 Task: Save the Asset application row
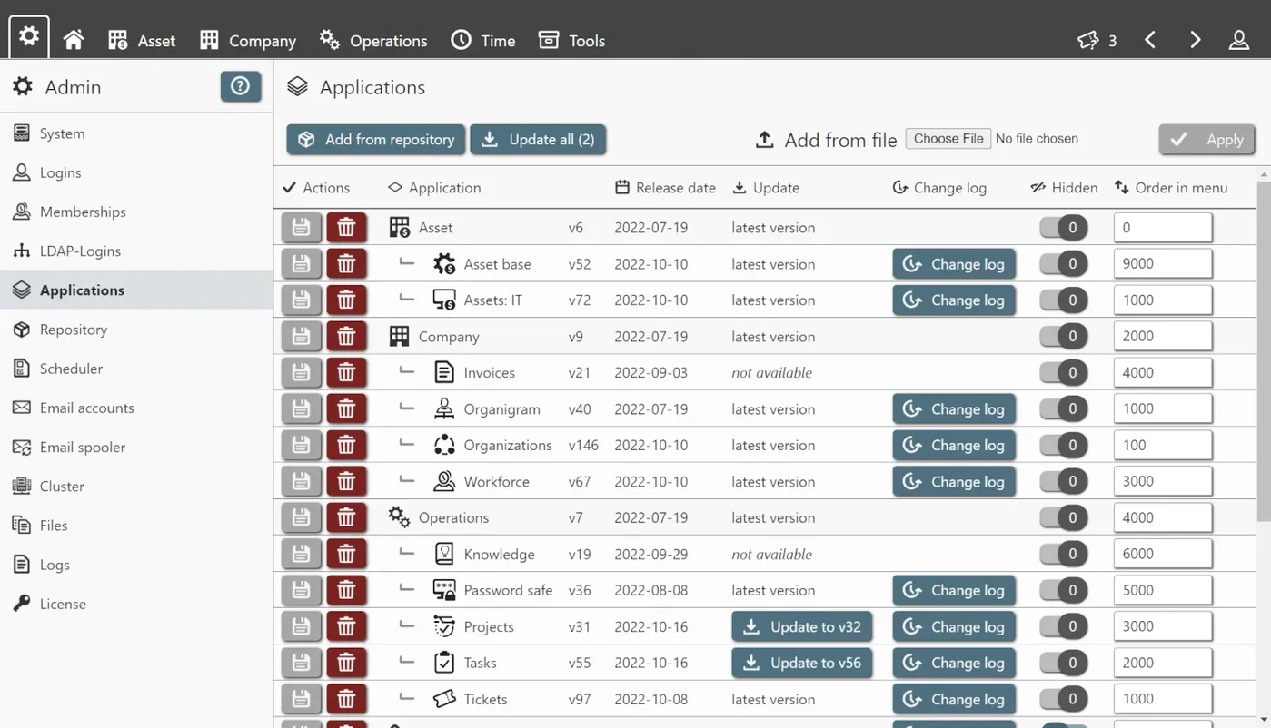point(302,228)
